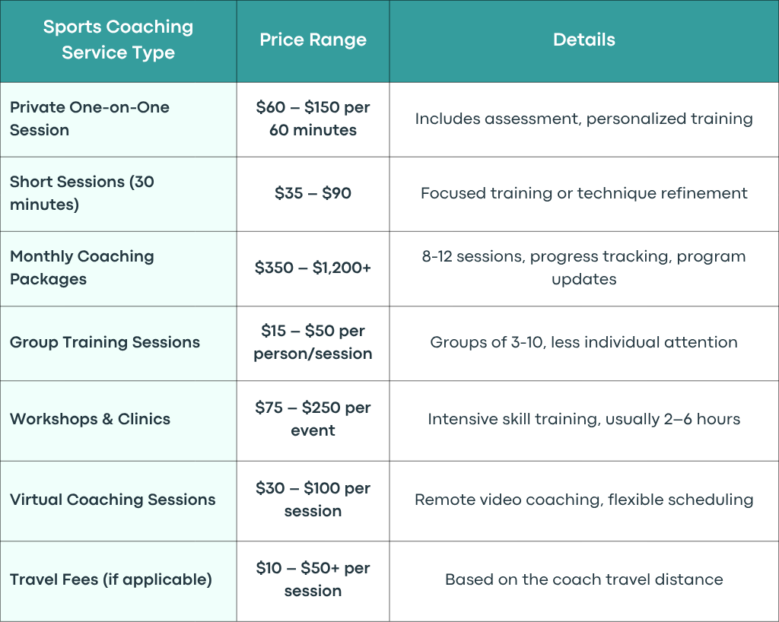Screen dimensions: 779x622
Task: Select the Virtual Coaching Sessions label
Action: (113, 500)
